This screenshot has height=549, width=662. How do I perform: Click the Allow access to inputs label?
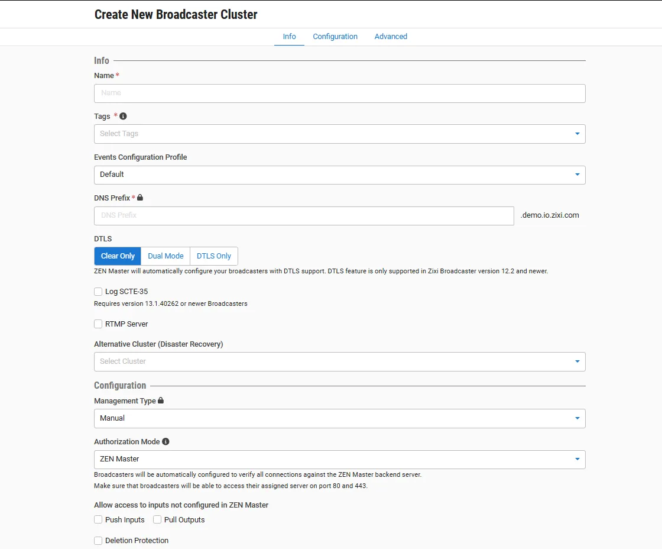(181, 505)
